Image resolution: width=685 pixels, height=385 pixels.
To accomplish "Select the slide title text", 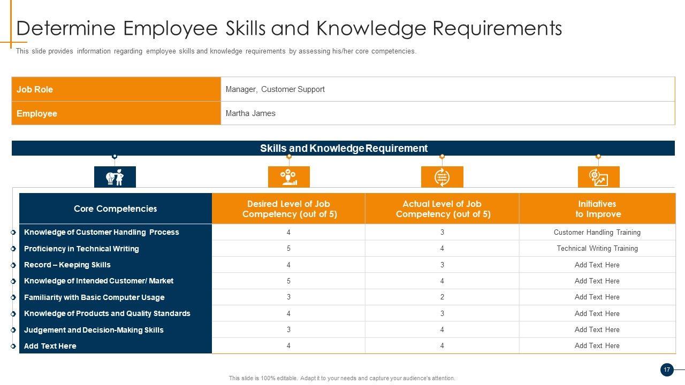I will (289, 28).
